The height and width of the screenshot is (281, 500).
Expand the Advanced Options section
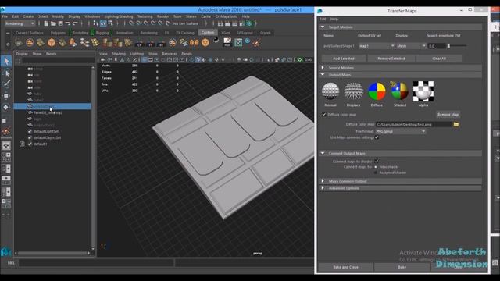[x=323, y=188]
